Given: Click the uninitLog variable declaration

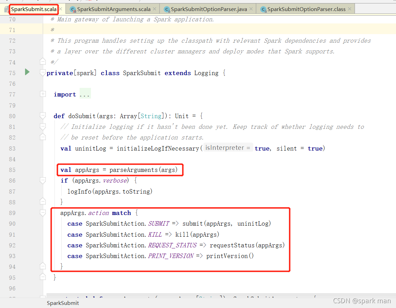Looking at the screenshot, I should coord(90,148).
